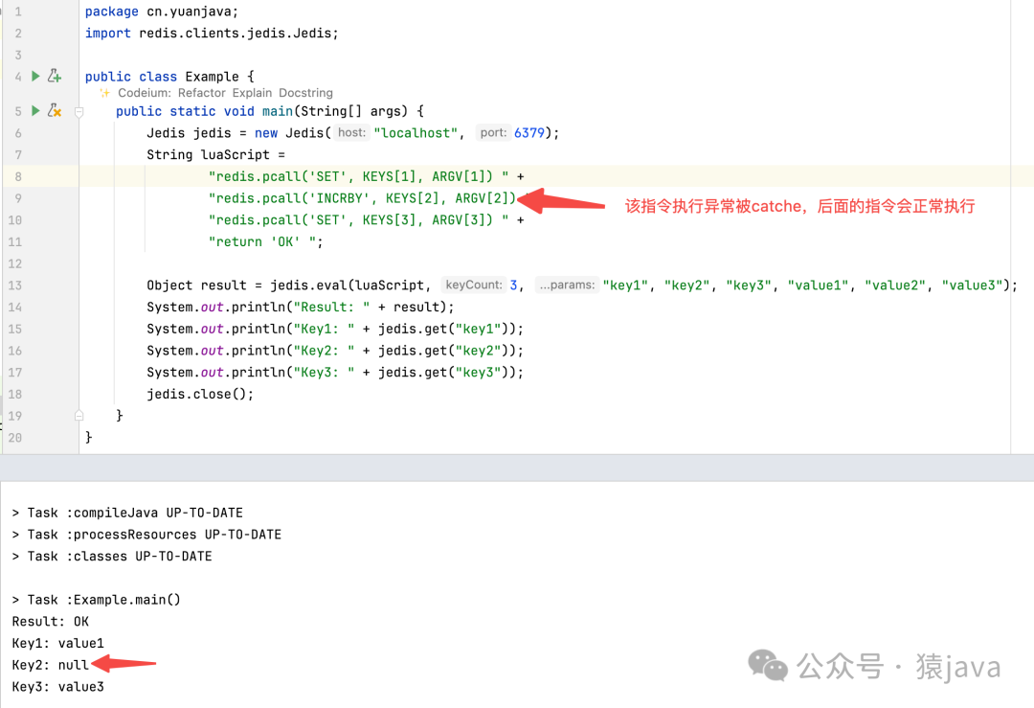Image resolution: width=1034 pixels, height=708 pixels.
Task: Click the run icon beside class Example
Action: (35, 76)
